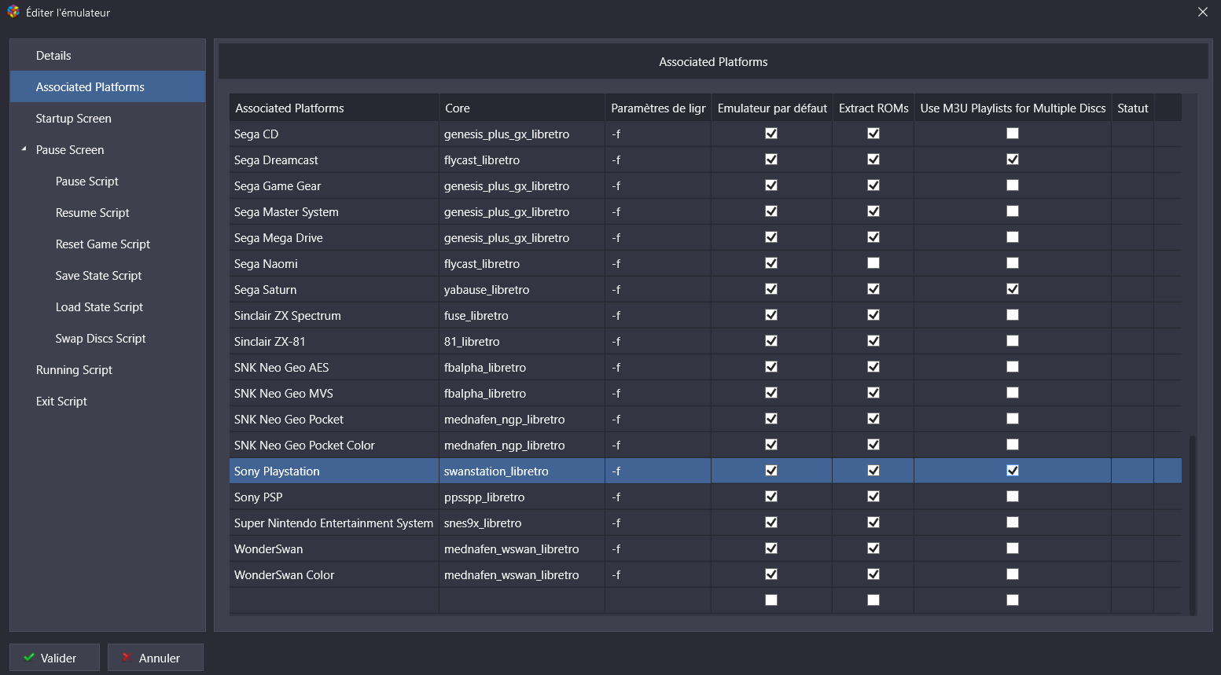
Task: Uncheck default emulator for Super Nintendo
Action: 771,523
